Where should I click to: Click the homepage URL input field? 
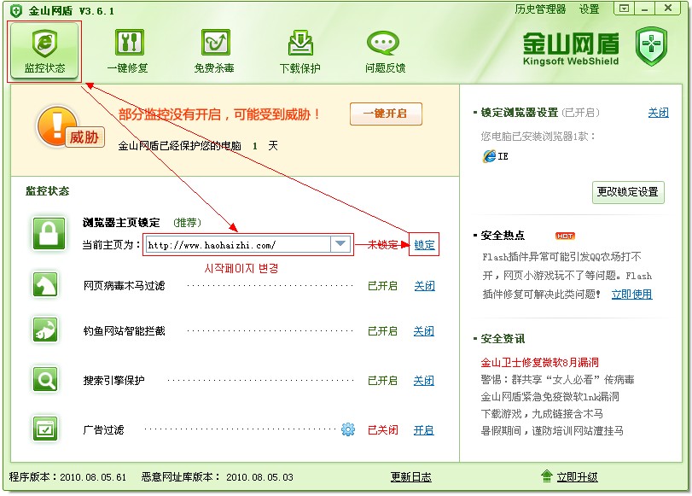point(238,245)
